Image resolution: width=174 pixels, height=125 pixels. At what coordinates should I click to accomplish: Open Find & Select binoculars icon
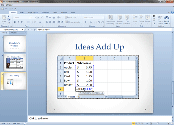pos(166,17)
